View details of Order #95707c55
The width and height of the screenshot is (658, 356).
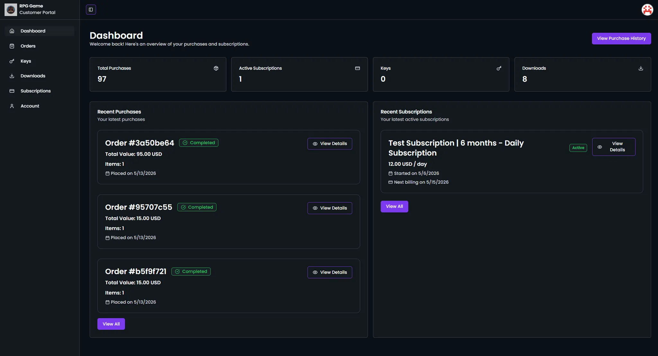pos(330,208)
